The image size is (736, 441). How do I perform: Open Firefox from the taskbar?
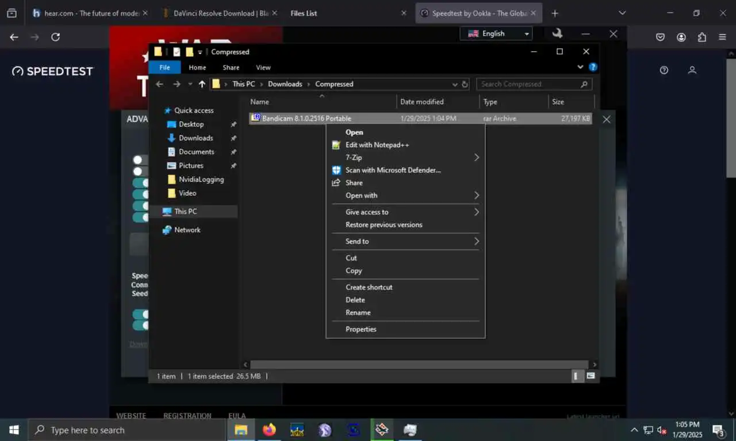269,430
